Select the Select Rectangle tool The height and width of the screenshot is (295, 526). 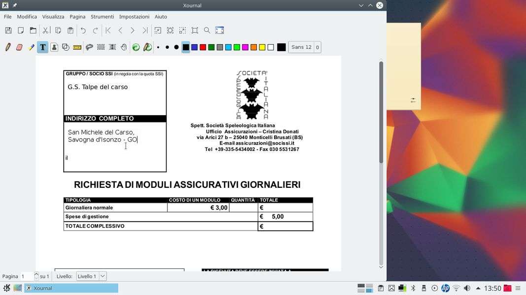tap(101, 47)
